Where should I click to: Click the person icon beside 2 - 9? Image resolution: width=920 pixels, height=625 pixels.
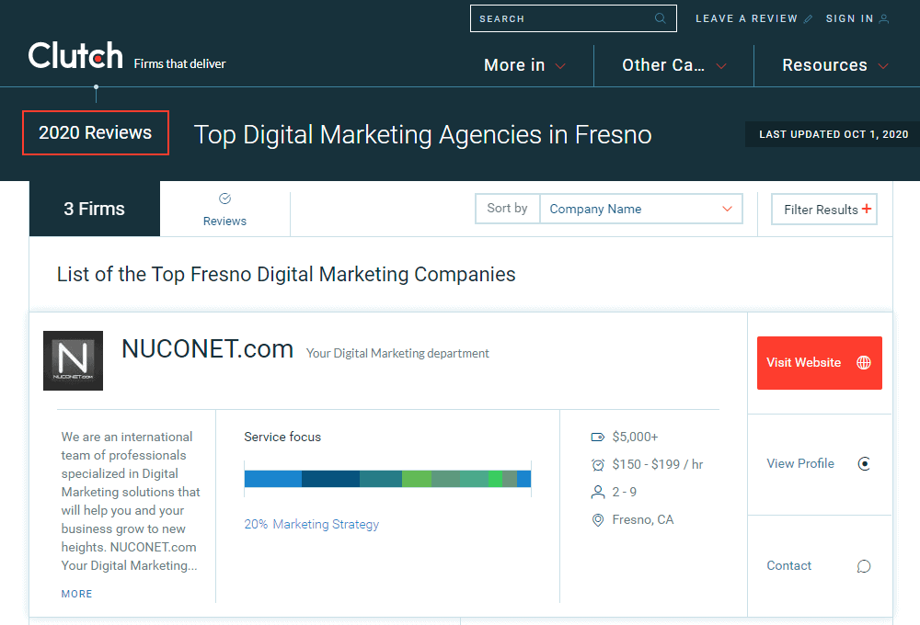[598, 492]
